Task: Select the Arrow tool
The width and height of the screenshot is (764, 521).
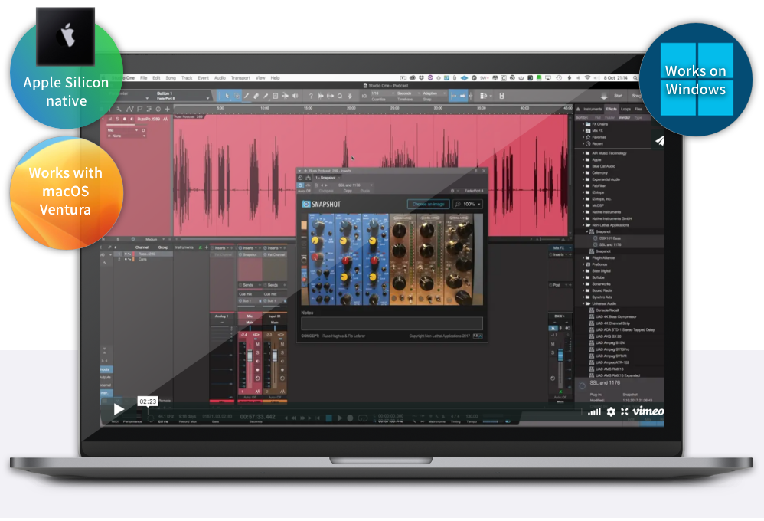Action: tap(227, 96)
